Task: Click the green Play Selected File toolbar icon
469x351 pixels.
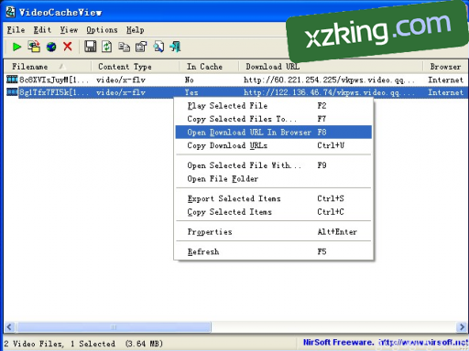Action: (16, 47)
